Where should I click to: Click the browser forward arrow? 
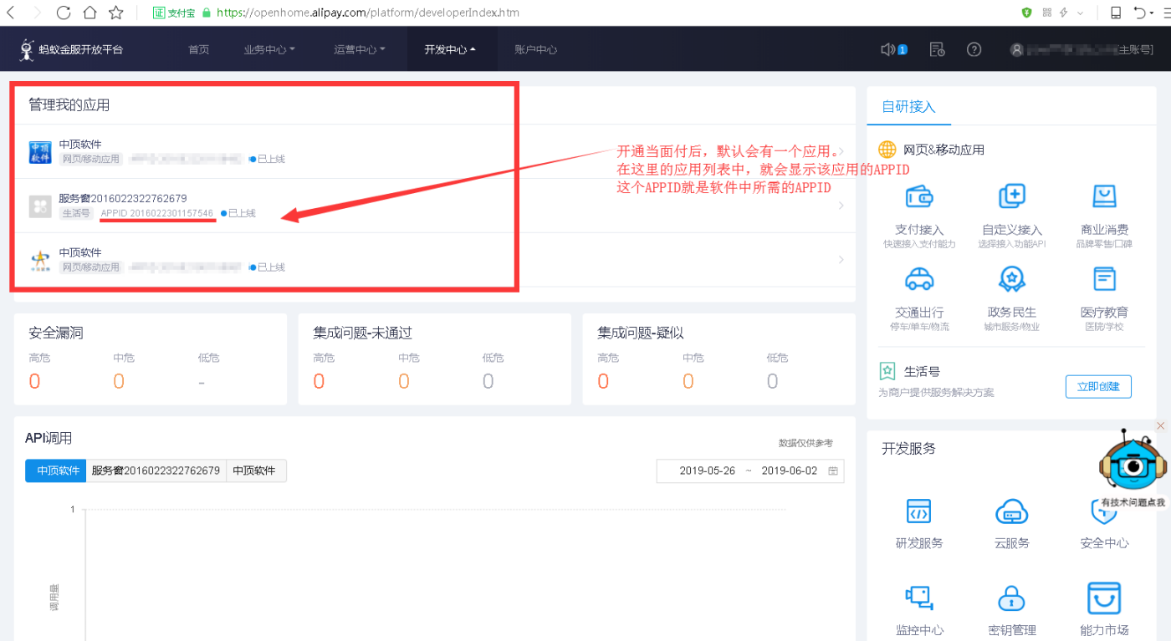coord(37,13)
